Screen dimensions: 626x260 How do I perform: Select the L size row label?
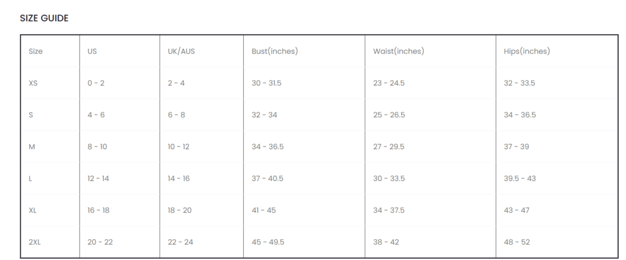coord(31,178)
